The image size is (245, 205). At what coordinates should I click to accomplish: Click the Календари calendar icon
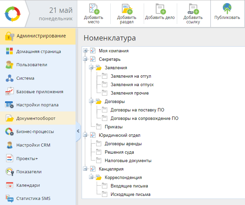click(x=9, y=185)
